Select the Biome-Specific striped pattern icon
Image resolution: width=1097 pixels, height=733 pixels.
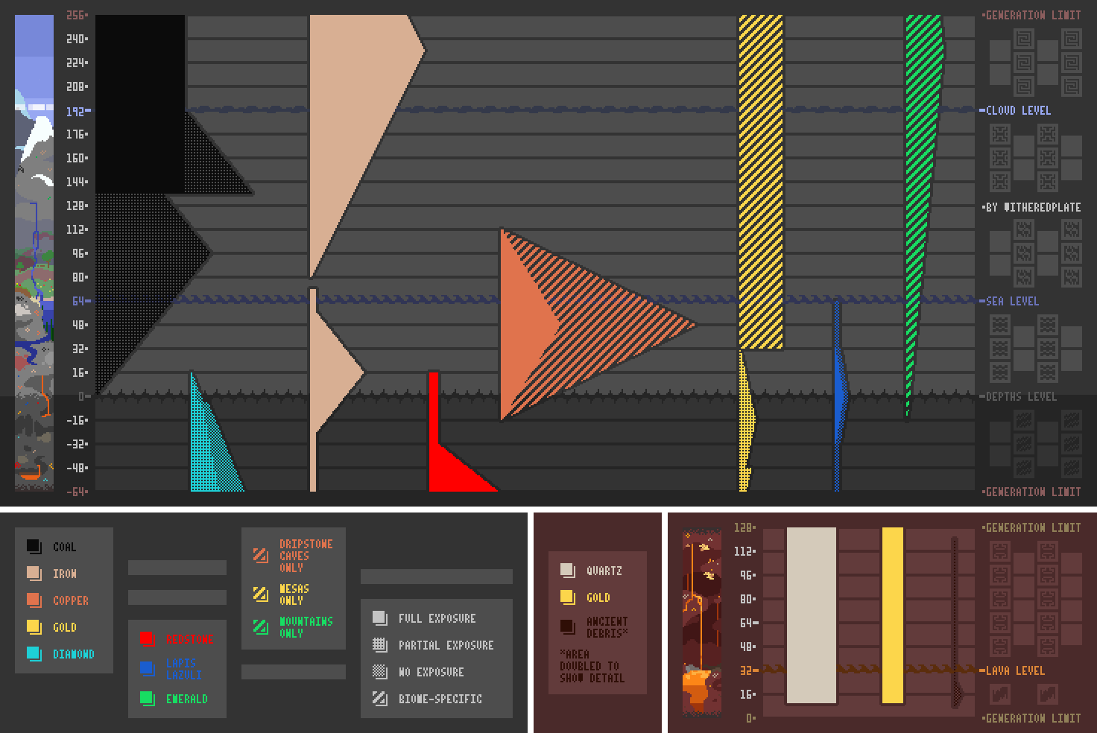(379, 699)
